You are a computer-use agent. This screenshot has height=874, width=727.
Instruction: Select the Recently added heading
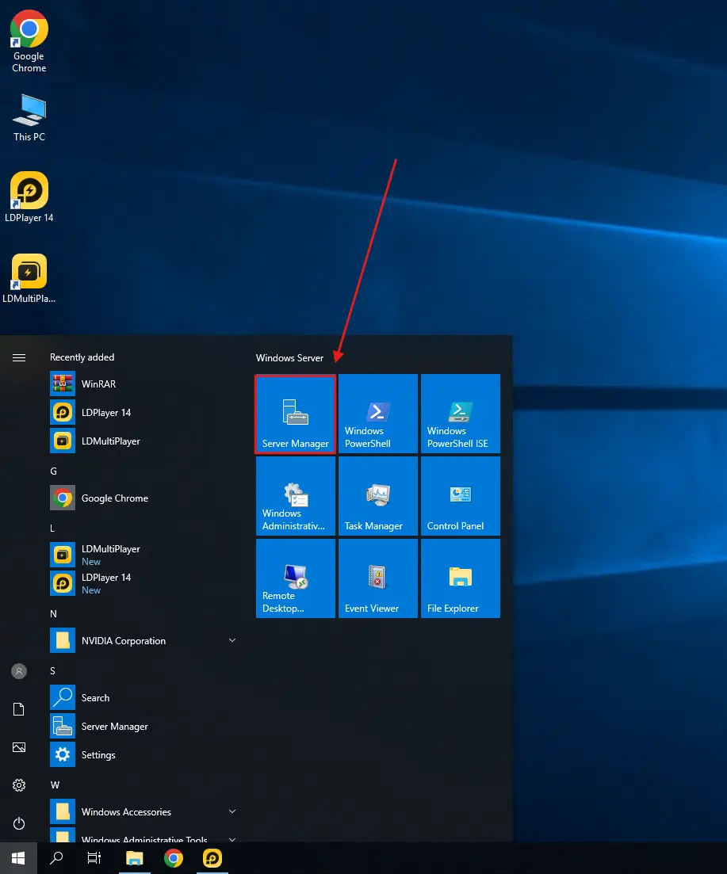(x=82, y=357)
